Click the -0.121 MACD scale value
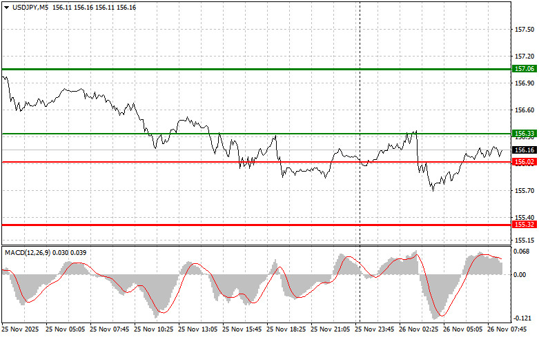The height and width of the screenshot is (337, 539). tap(523, 318)
